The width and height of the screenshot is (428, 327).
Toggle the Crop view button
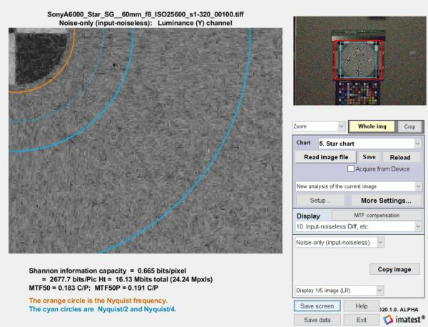point(409,126)
